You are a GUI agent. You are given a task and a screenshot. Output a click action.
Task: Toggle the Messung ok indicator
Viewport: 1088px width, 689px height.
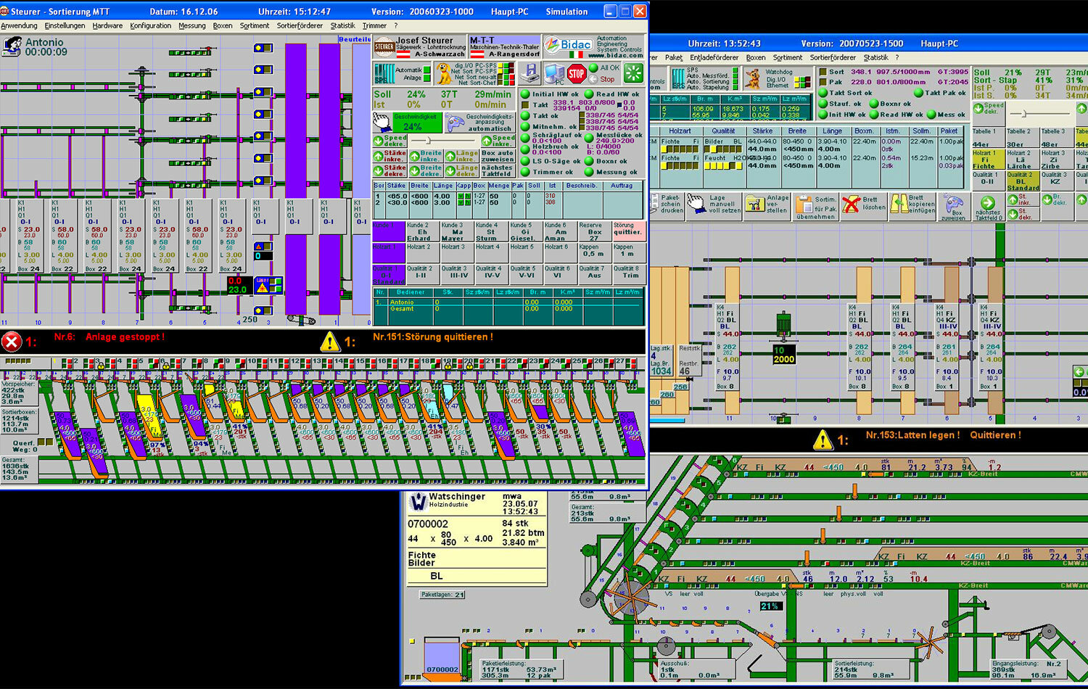click(x=589, y=172)
